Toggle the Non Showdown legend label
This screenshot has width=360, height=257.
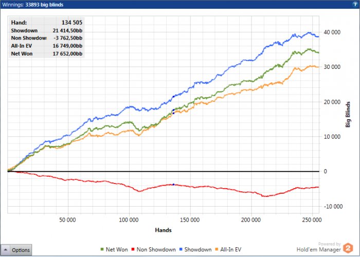(156, 249)
